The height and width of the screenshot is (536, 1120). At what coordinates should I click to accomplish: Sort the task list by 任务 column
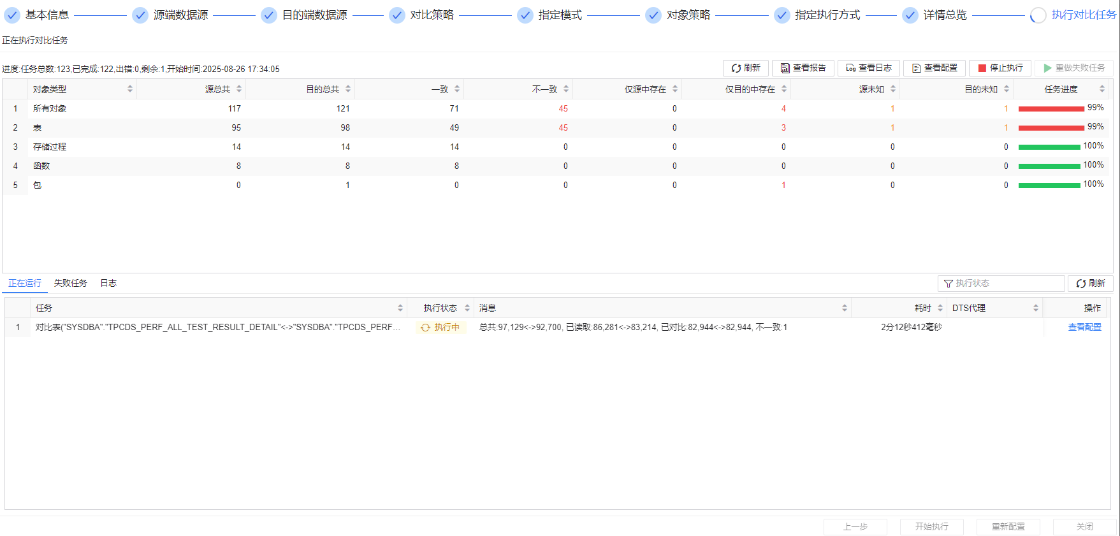click(400, 308)
